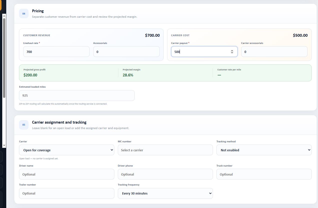Click the Estimated loaded miles field
Image resolution: width=318 pixels, height=208 pixels.
(x=77, y=95)
